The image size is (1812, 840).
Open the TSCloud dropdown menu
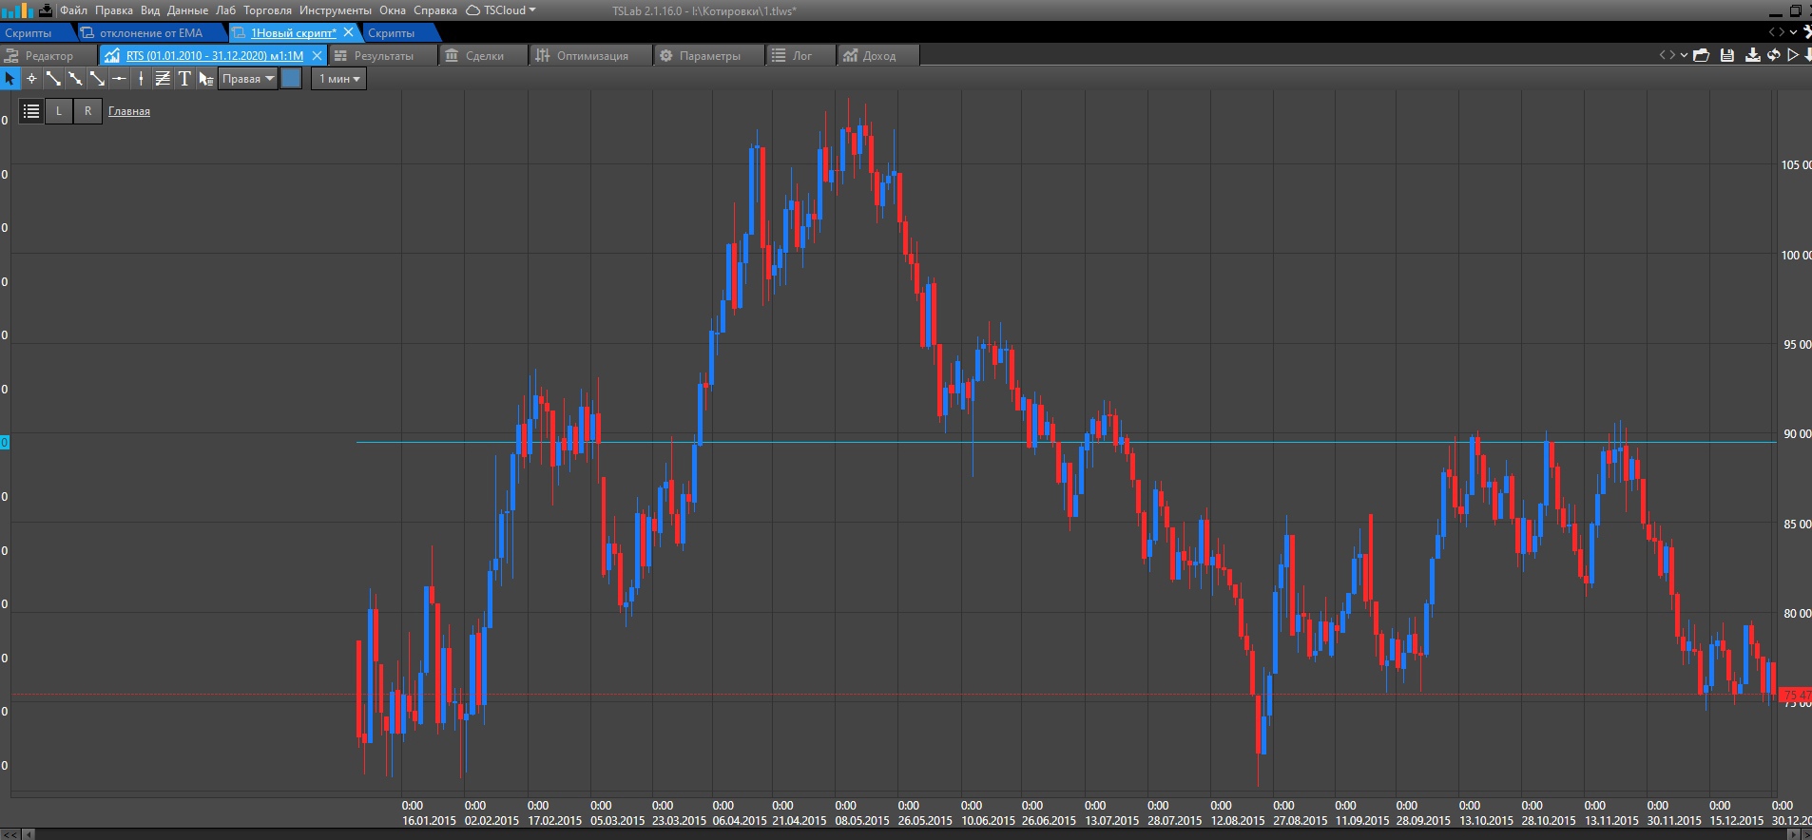tap(501, 10)
